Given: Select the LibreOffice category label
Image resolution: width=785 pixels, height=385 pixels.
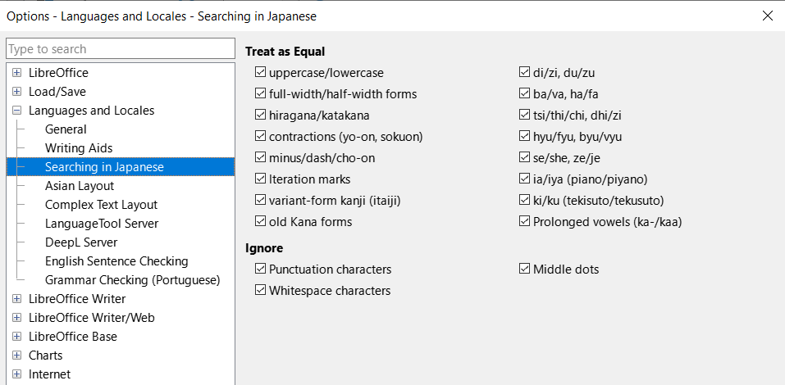Looking at the screenshot, I should coord(58,73).
